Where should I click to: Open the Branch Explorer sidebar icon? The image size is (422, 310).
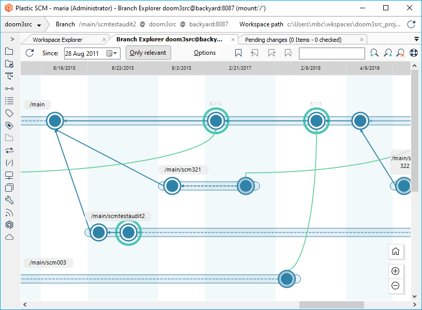pyautogui.click(x=9, y=76)
